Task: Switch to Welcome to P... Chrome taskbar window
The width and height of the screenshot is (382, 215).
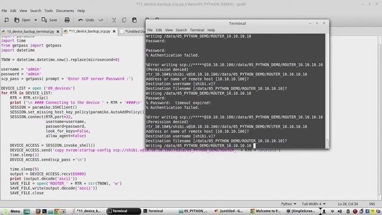Action: coord(266,211)
